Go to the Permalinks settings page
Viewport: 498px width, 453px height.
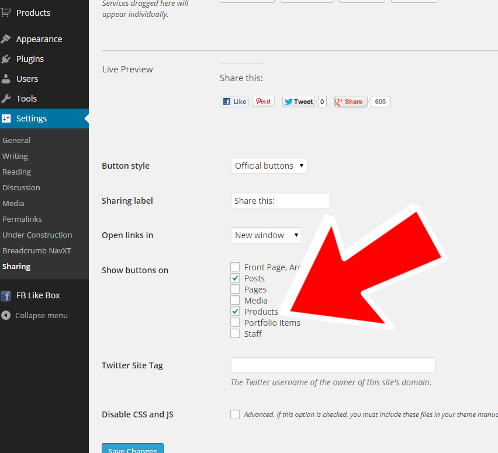[x=22, y=218]
